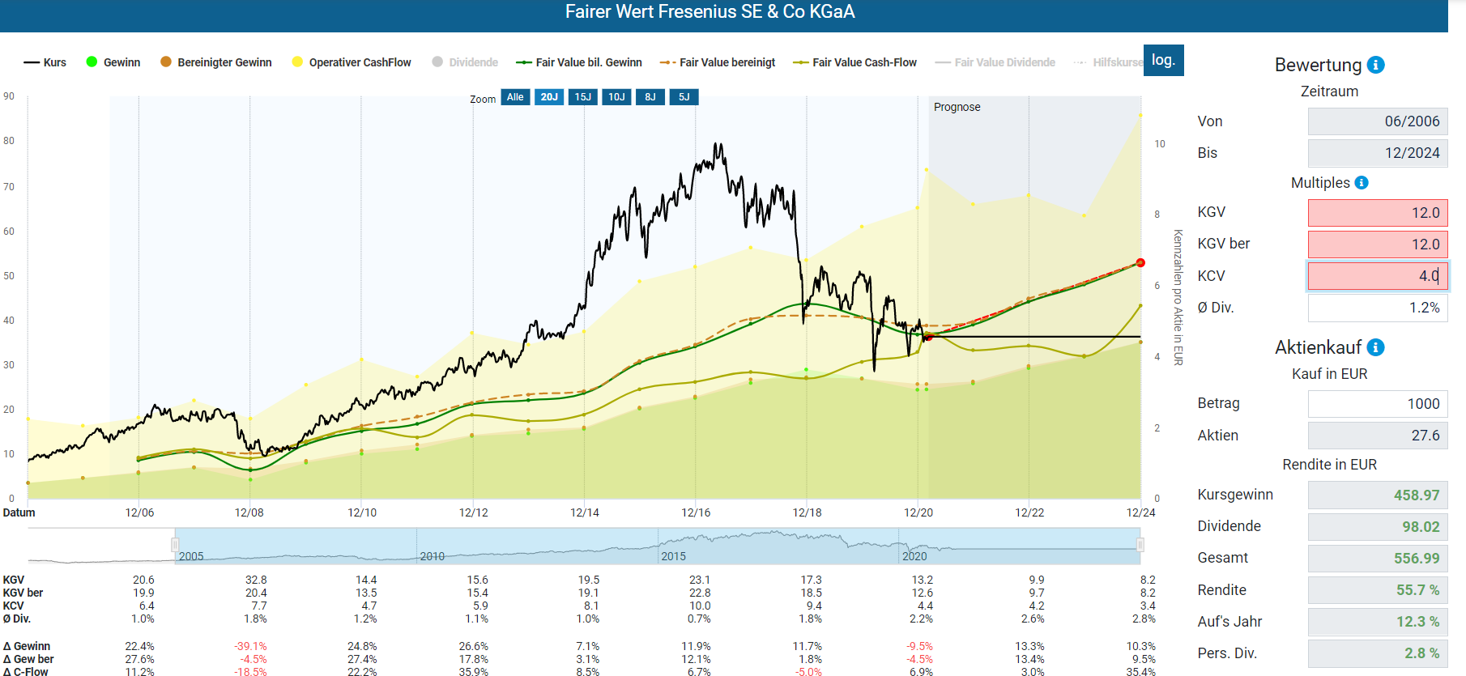Screen dimensions: 1466x676
Task: Toggle the Kurs series in legend
Action: pyautogui.click(x=45, y=62)
